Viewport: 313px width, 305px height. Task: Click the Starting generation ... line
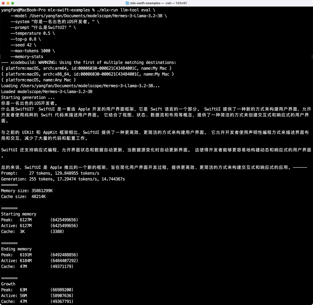coord(28,97)
